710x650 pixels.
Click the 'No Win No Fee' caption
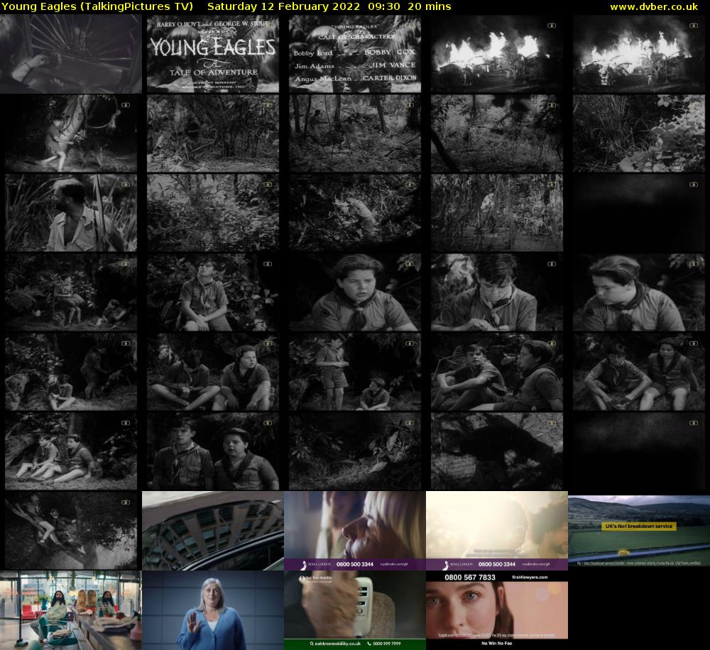[x=497, y=643]
